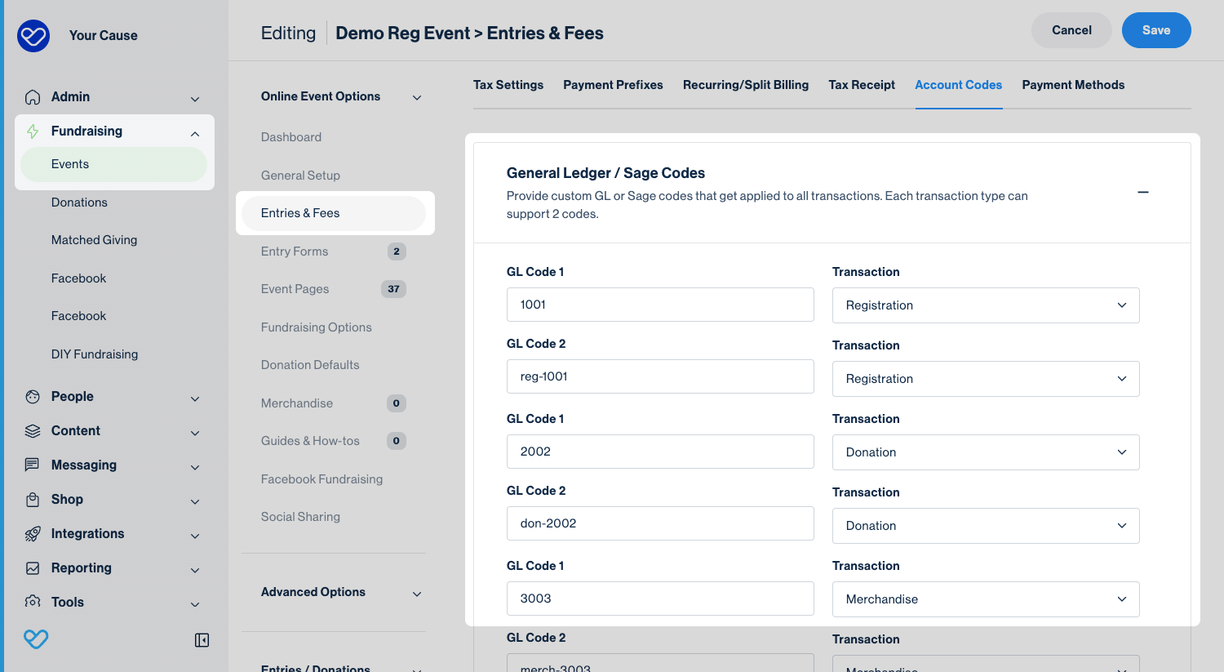
Task: Click the Content layers icon
Action: click(33, 431)
